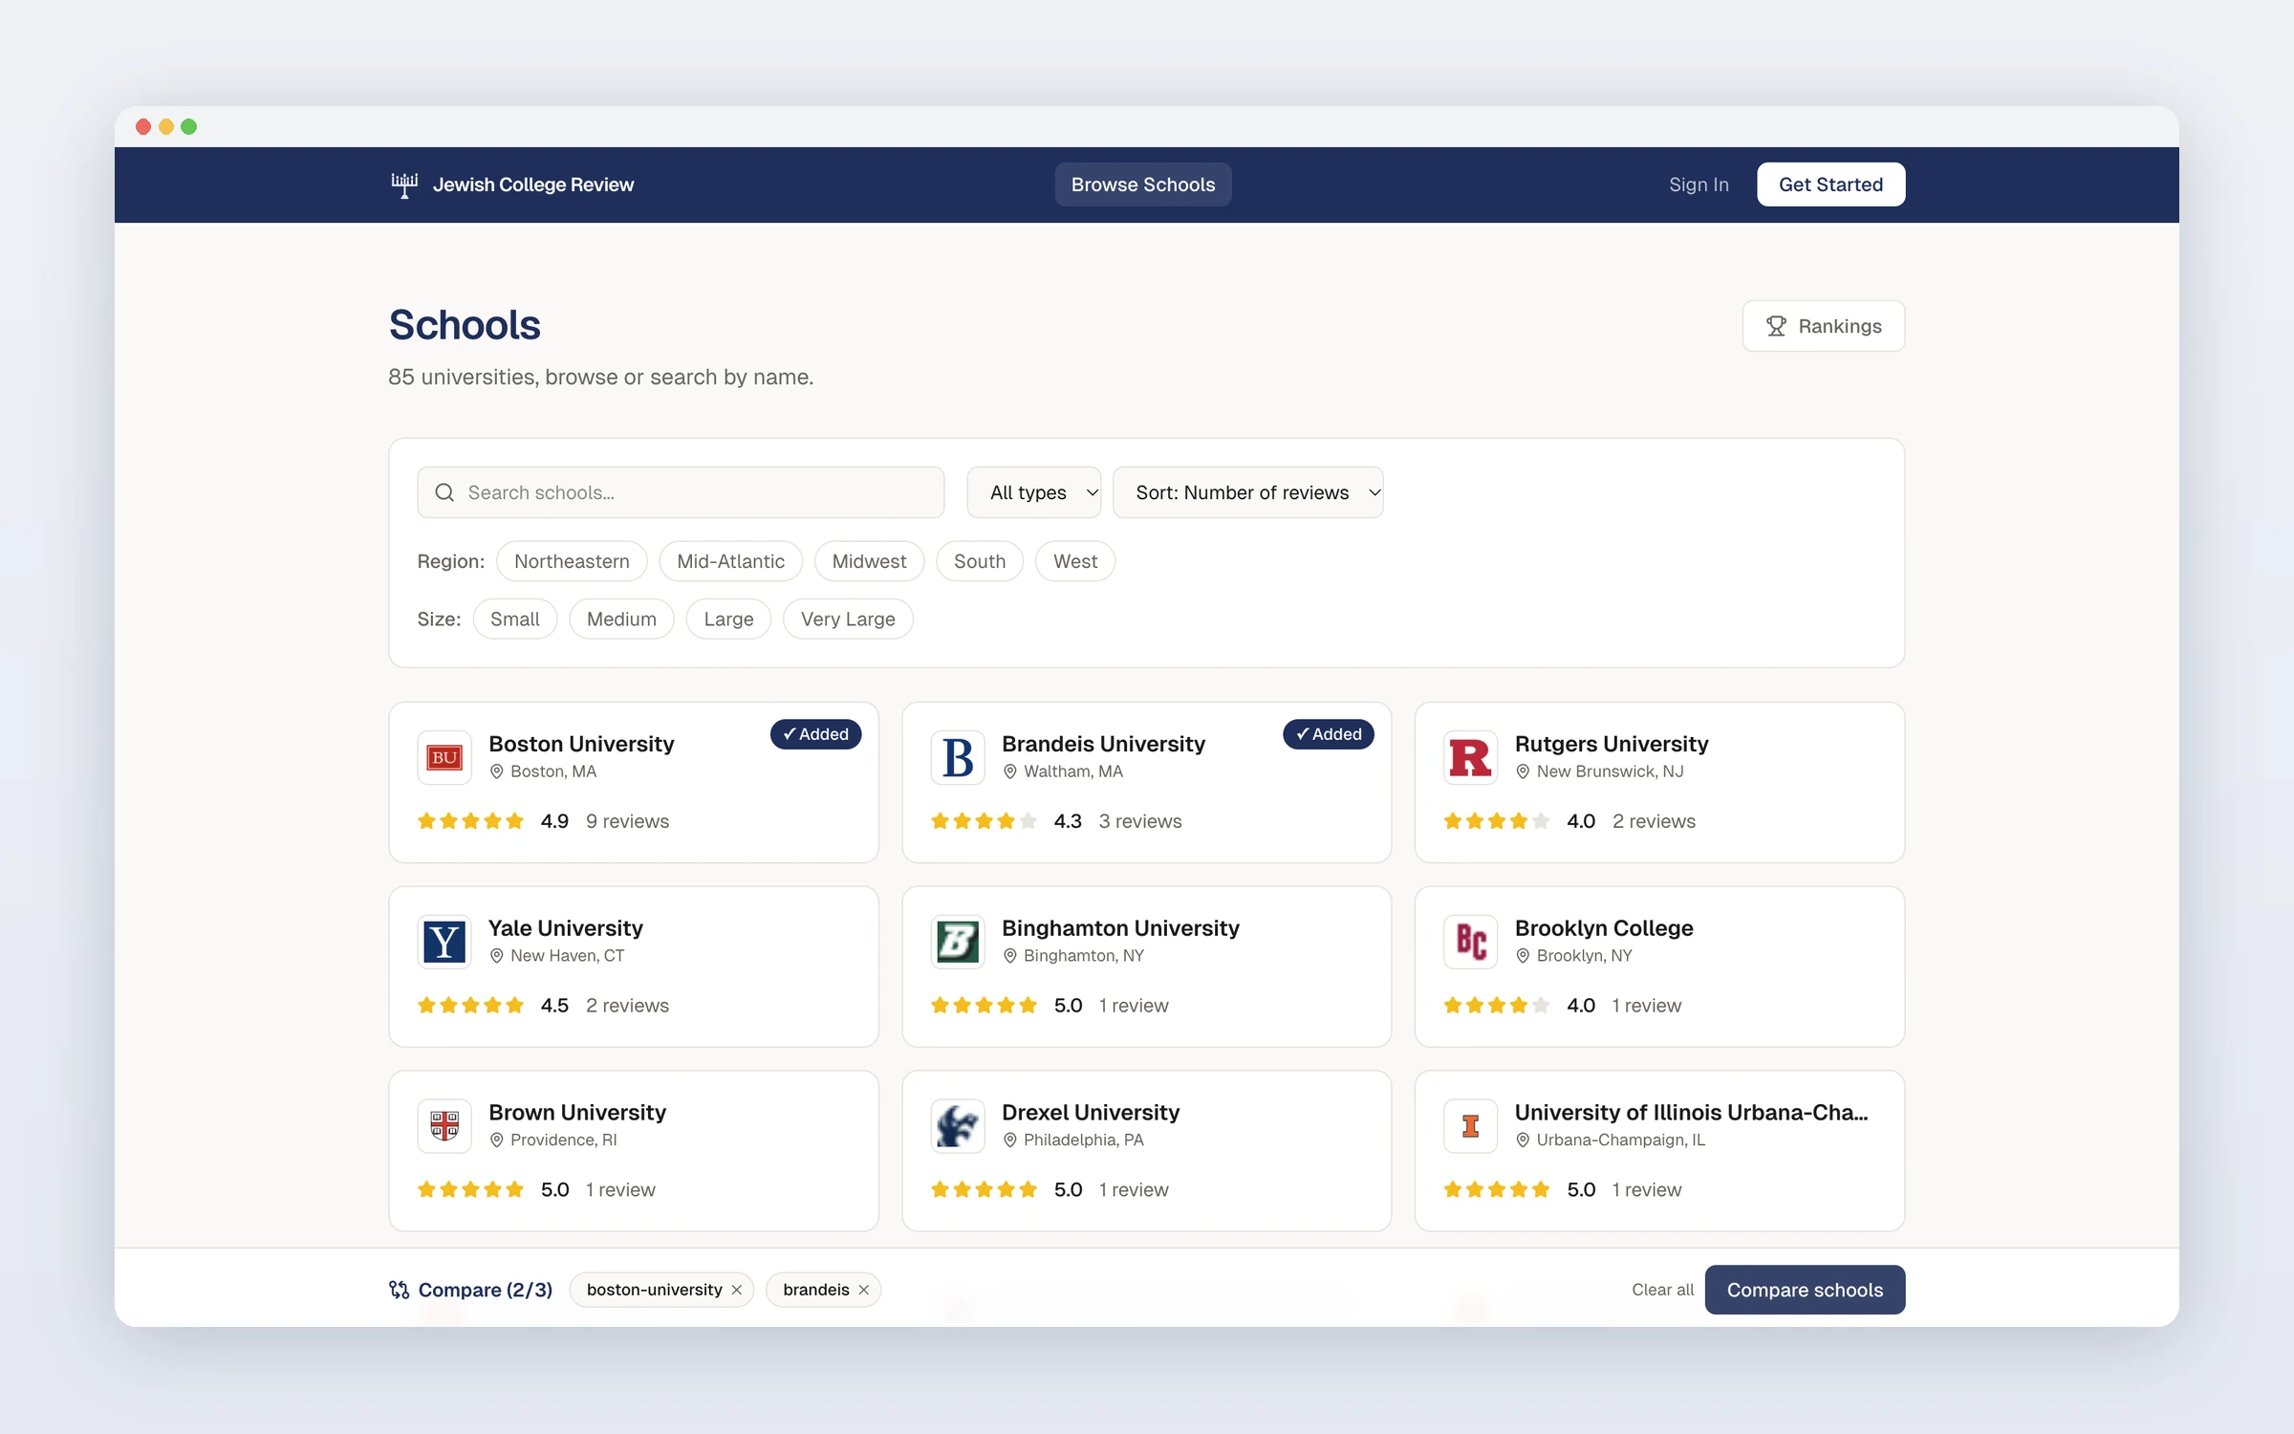Toggle Added badge on Boston University card
Viewport: 2294px width, 1434px height.
click(x=815, y=734)
